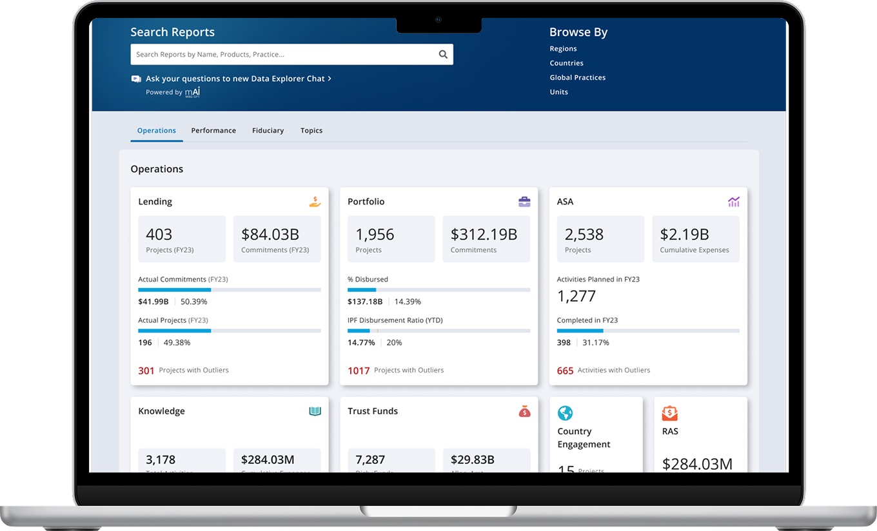Browse reports by Countries
877x531 pixels.
pyautogui.click(x=566, y=63)
